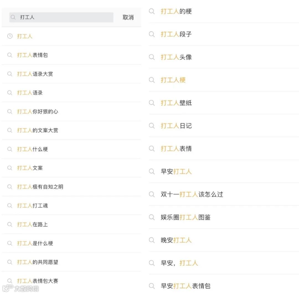
Task: Choose 双十一打工人该怎么过 suggestion
Action: tap(224, 194)
